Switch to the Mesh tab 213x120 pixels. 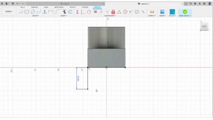[x=46, y=7]
